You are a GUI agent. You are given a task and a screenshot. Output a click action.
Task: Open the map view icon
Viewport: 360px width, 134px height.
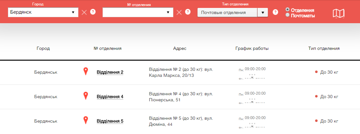[x=338, y=13]
